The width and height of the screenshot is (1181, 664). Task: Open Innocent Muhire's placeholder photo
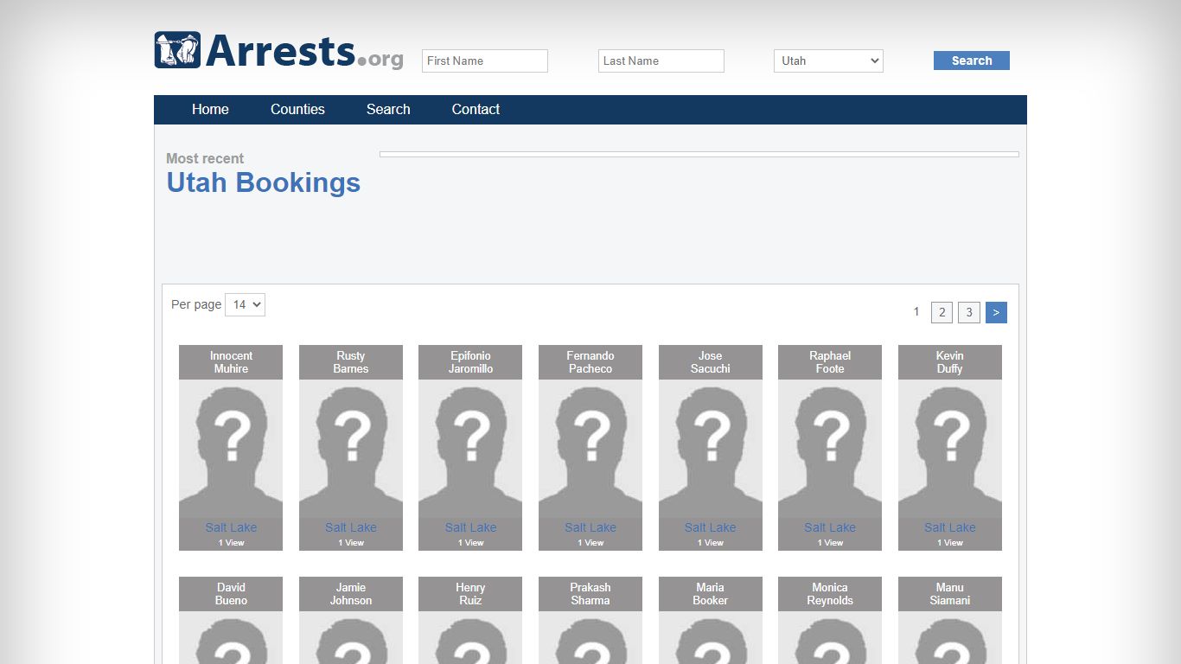tap(231, 449)
